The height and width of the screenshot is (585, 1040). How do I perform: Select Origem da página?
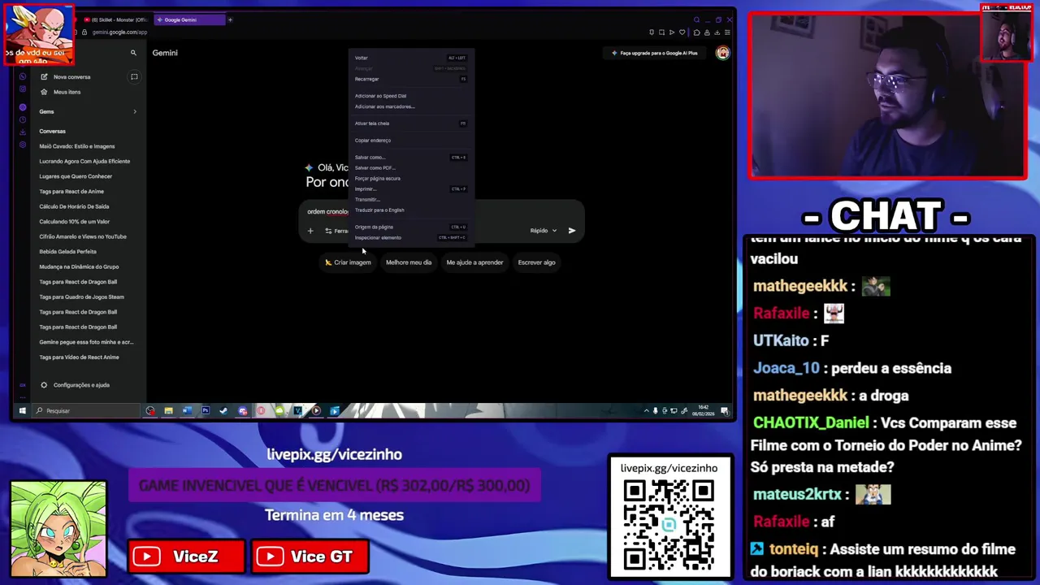(x=410, y=227)
